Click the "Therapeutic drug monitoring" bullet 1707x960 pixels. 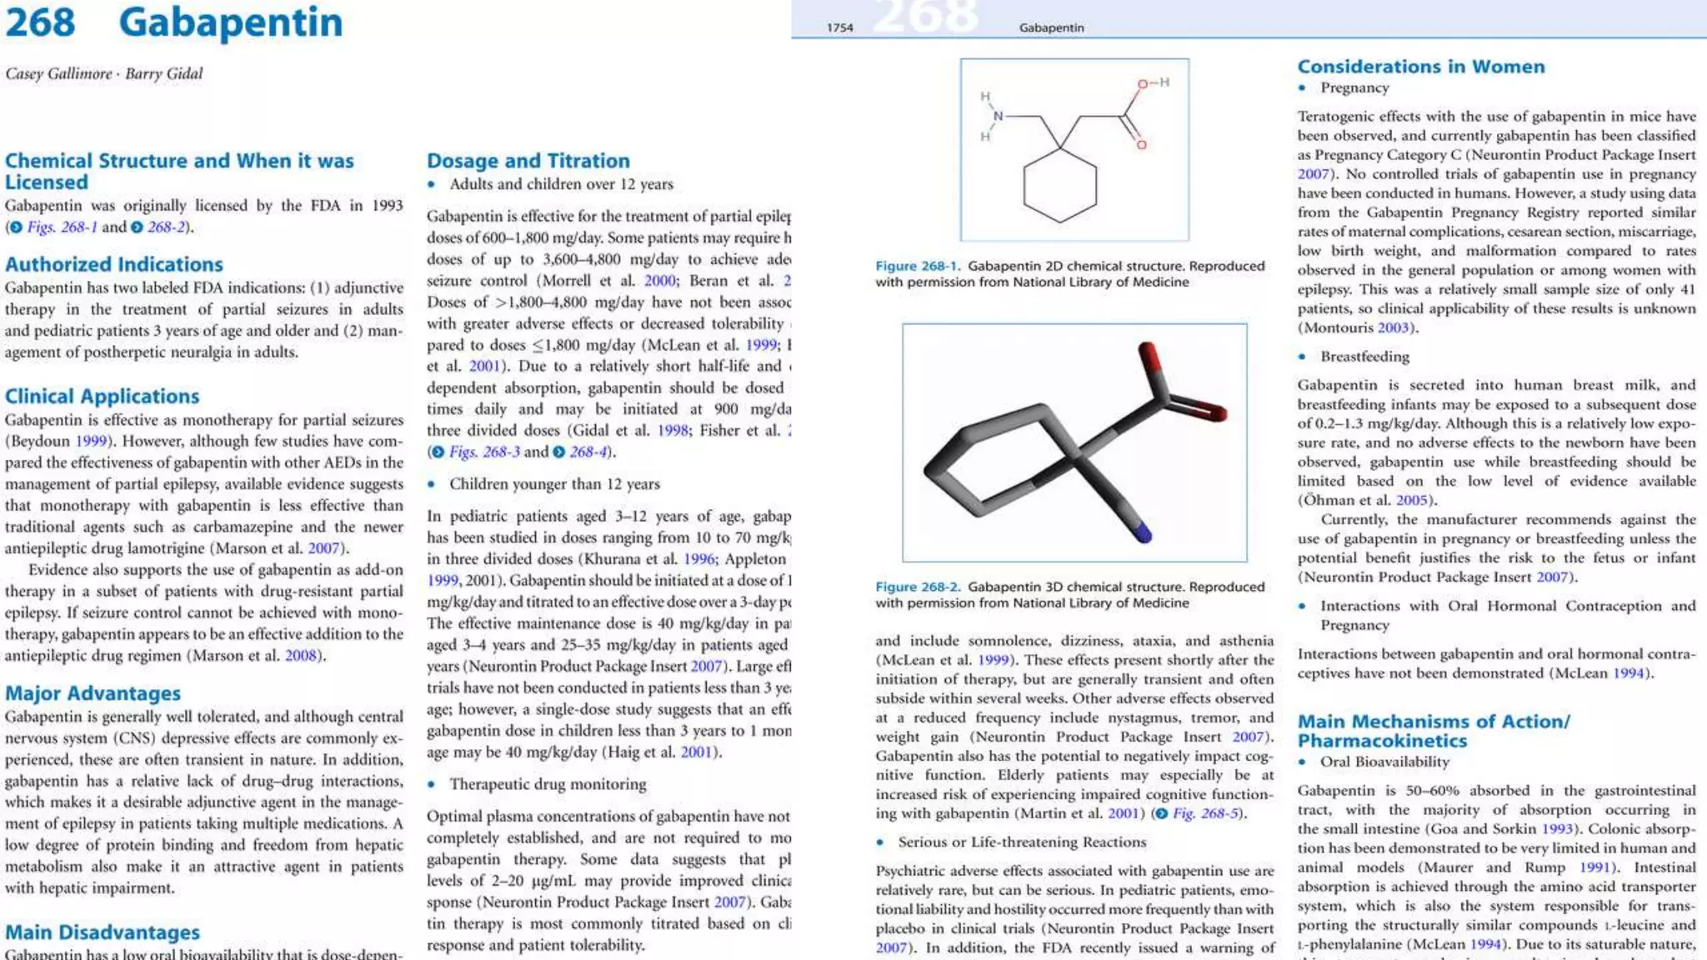[x=548, y=785]
